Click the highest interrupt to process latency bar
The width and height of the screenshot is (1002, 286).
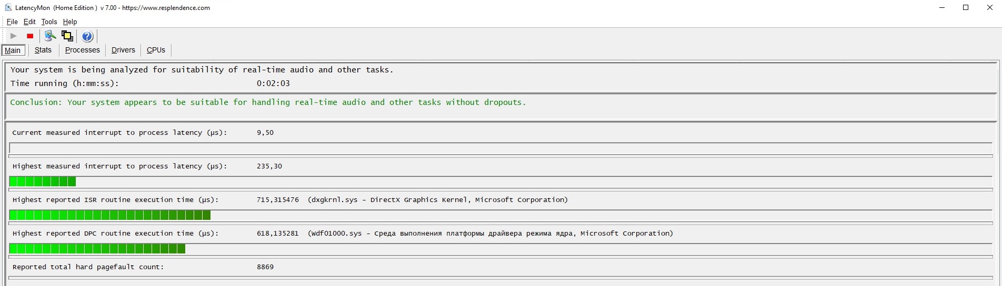[43, 182]
